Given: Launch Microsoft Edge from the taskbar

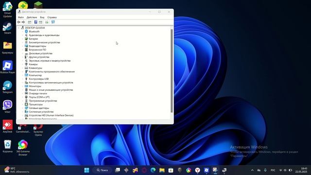Looking at the screenshot, I should 153,170.
